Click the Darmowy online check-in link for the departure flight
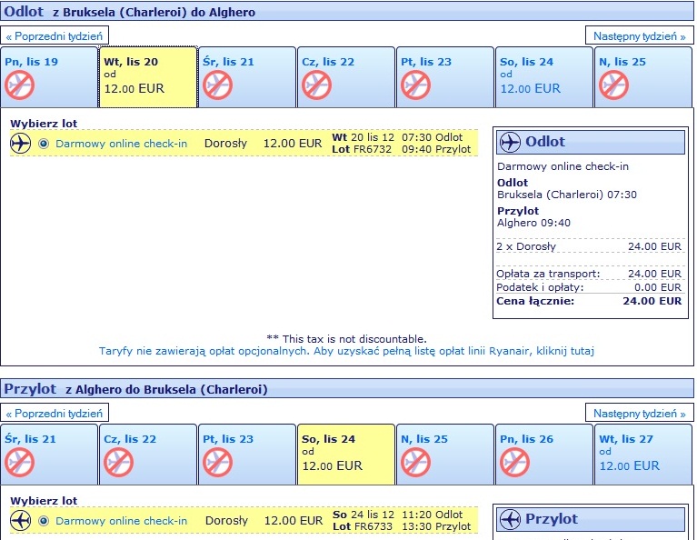 pyautogui.click(x=122, y=144)
